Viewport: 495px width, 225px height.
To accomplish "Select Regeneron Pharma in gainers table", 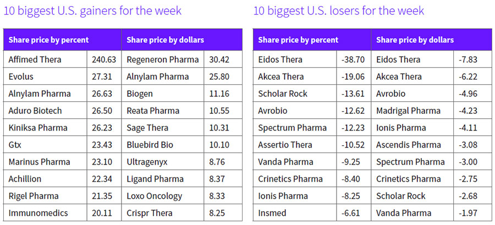I will click(x=160, y=59).
